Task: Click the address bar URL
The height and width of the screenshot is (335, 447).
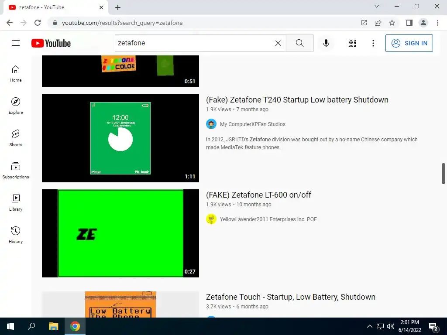Action: [122, 23]
